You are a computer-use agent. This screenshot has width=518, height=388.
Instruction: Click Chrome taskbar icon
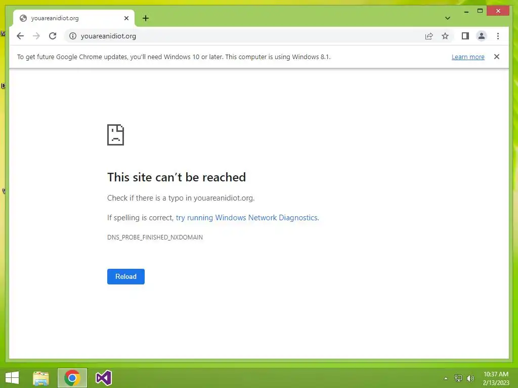[72, 378]
